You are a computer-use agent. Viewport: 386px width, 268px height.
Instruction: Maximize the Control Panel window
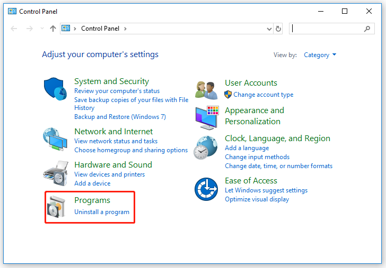(x=345, y=11)
